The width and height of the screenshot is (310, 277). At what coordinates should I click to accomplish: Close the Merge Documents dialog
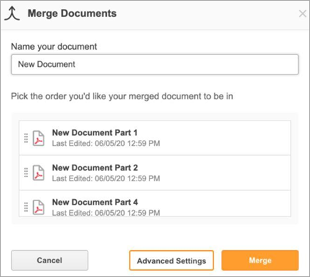pyautogui.click(x=302, y=14)
